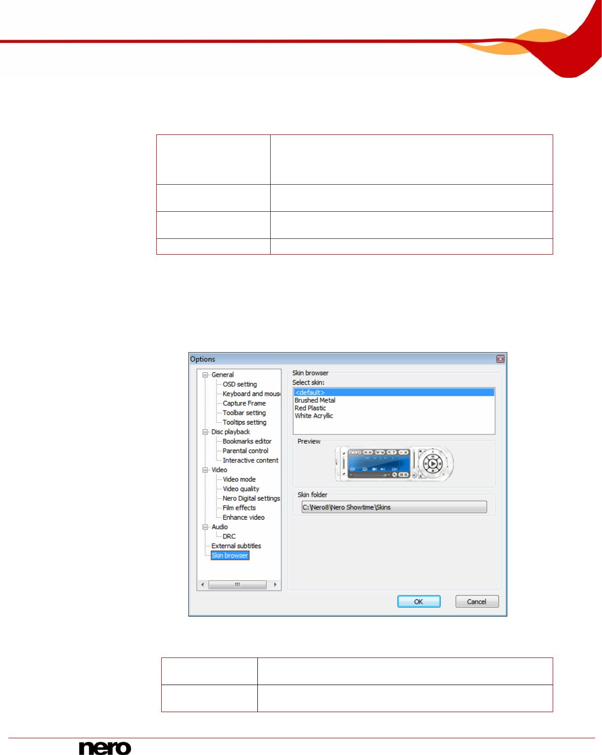Select Interactive content item

250,460
